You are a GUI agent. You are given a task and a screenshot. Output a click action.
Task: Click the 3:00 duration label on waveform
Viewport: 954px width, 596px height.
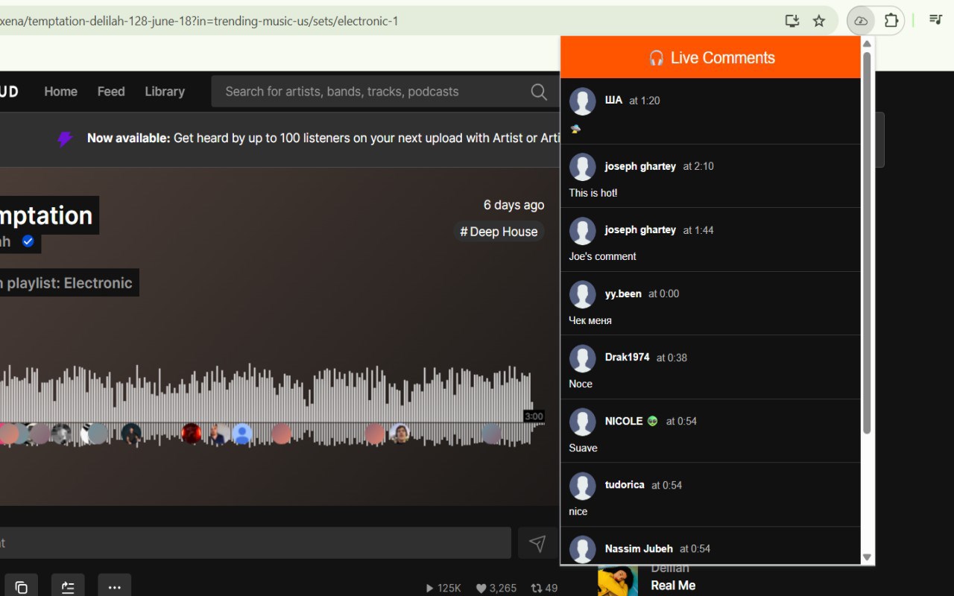534,416
